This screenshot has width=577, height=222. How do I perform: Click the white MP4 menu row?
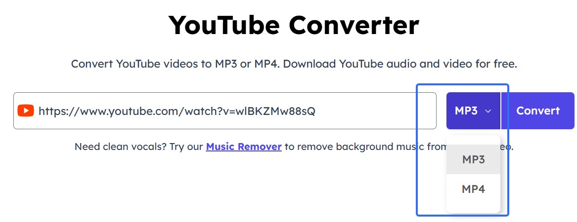tap(473, 189)
